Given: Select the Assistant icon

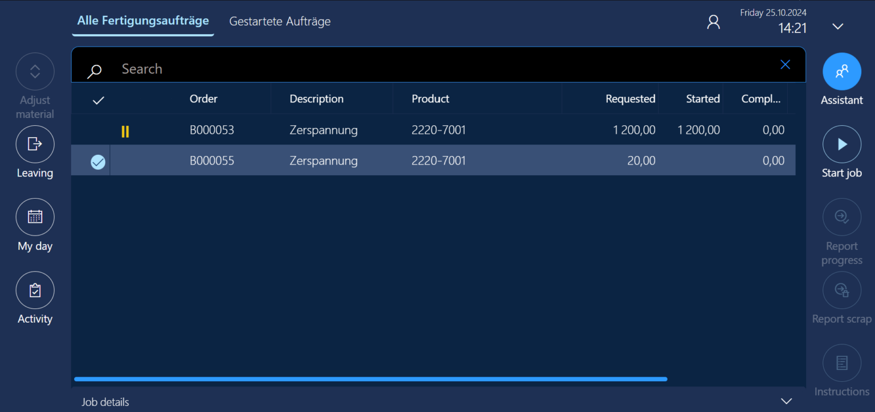Looking at the screenshot, I should [842, 71].
